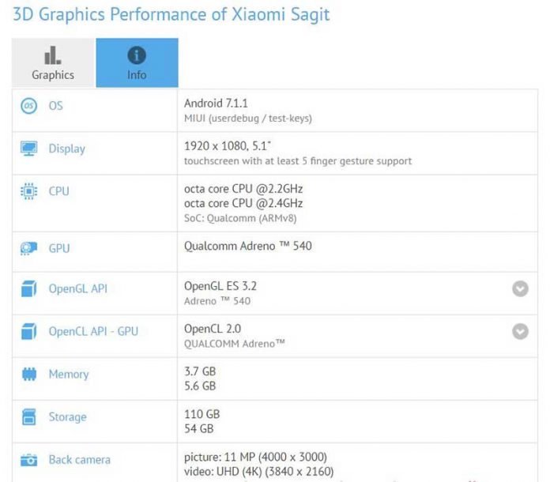Click the OS label link
550x482 pixels.
click(x=55, y=106)
